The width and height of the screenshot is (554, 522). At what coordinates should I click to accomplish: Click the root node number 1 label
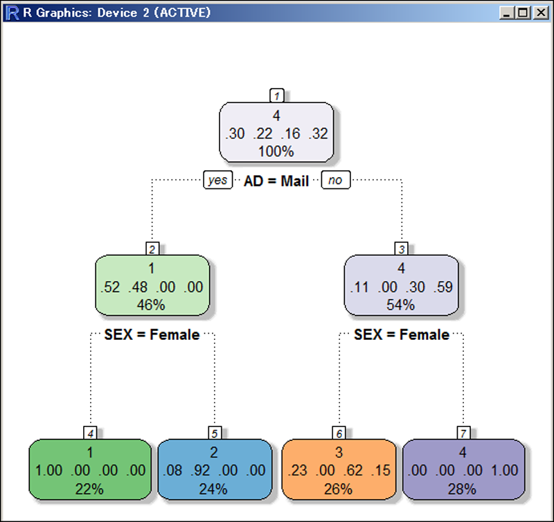pos(277,96)
